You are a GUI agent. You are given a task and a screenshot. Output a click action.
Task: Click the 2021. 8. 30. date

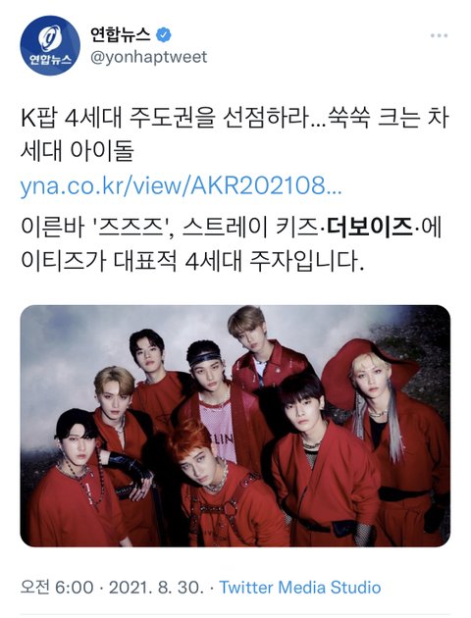pyautogui.click(x=156, y=588)
